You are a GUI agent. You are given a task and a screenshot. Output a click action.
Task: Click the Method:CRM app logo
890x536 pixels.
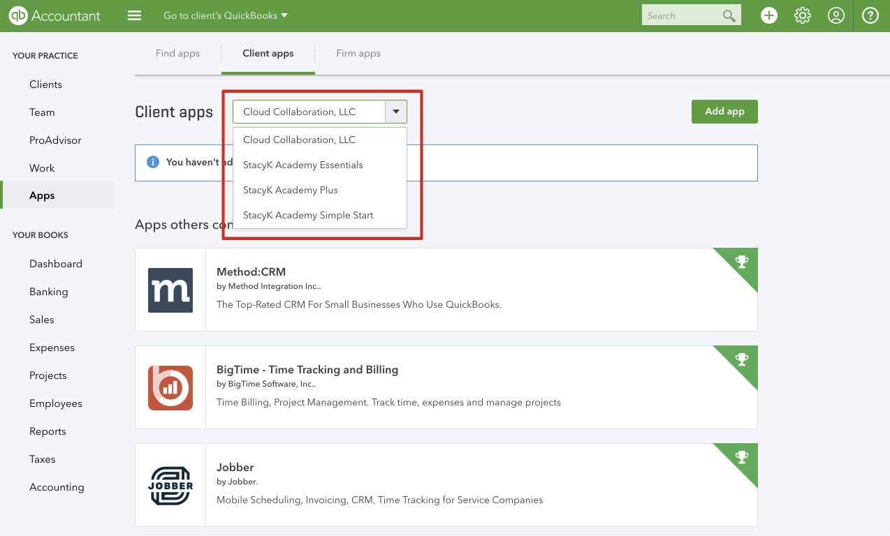click(170, 290)
